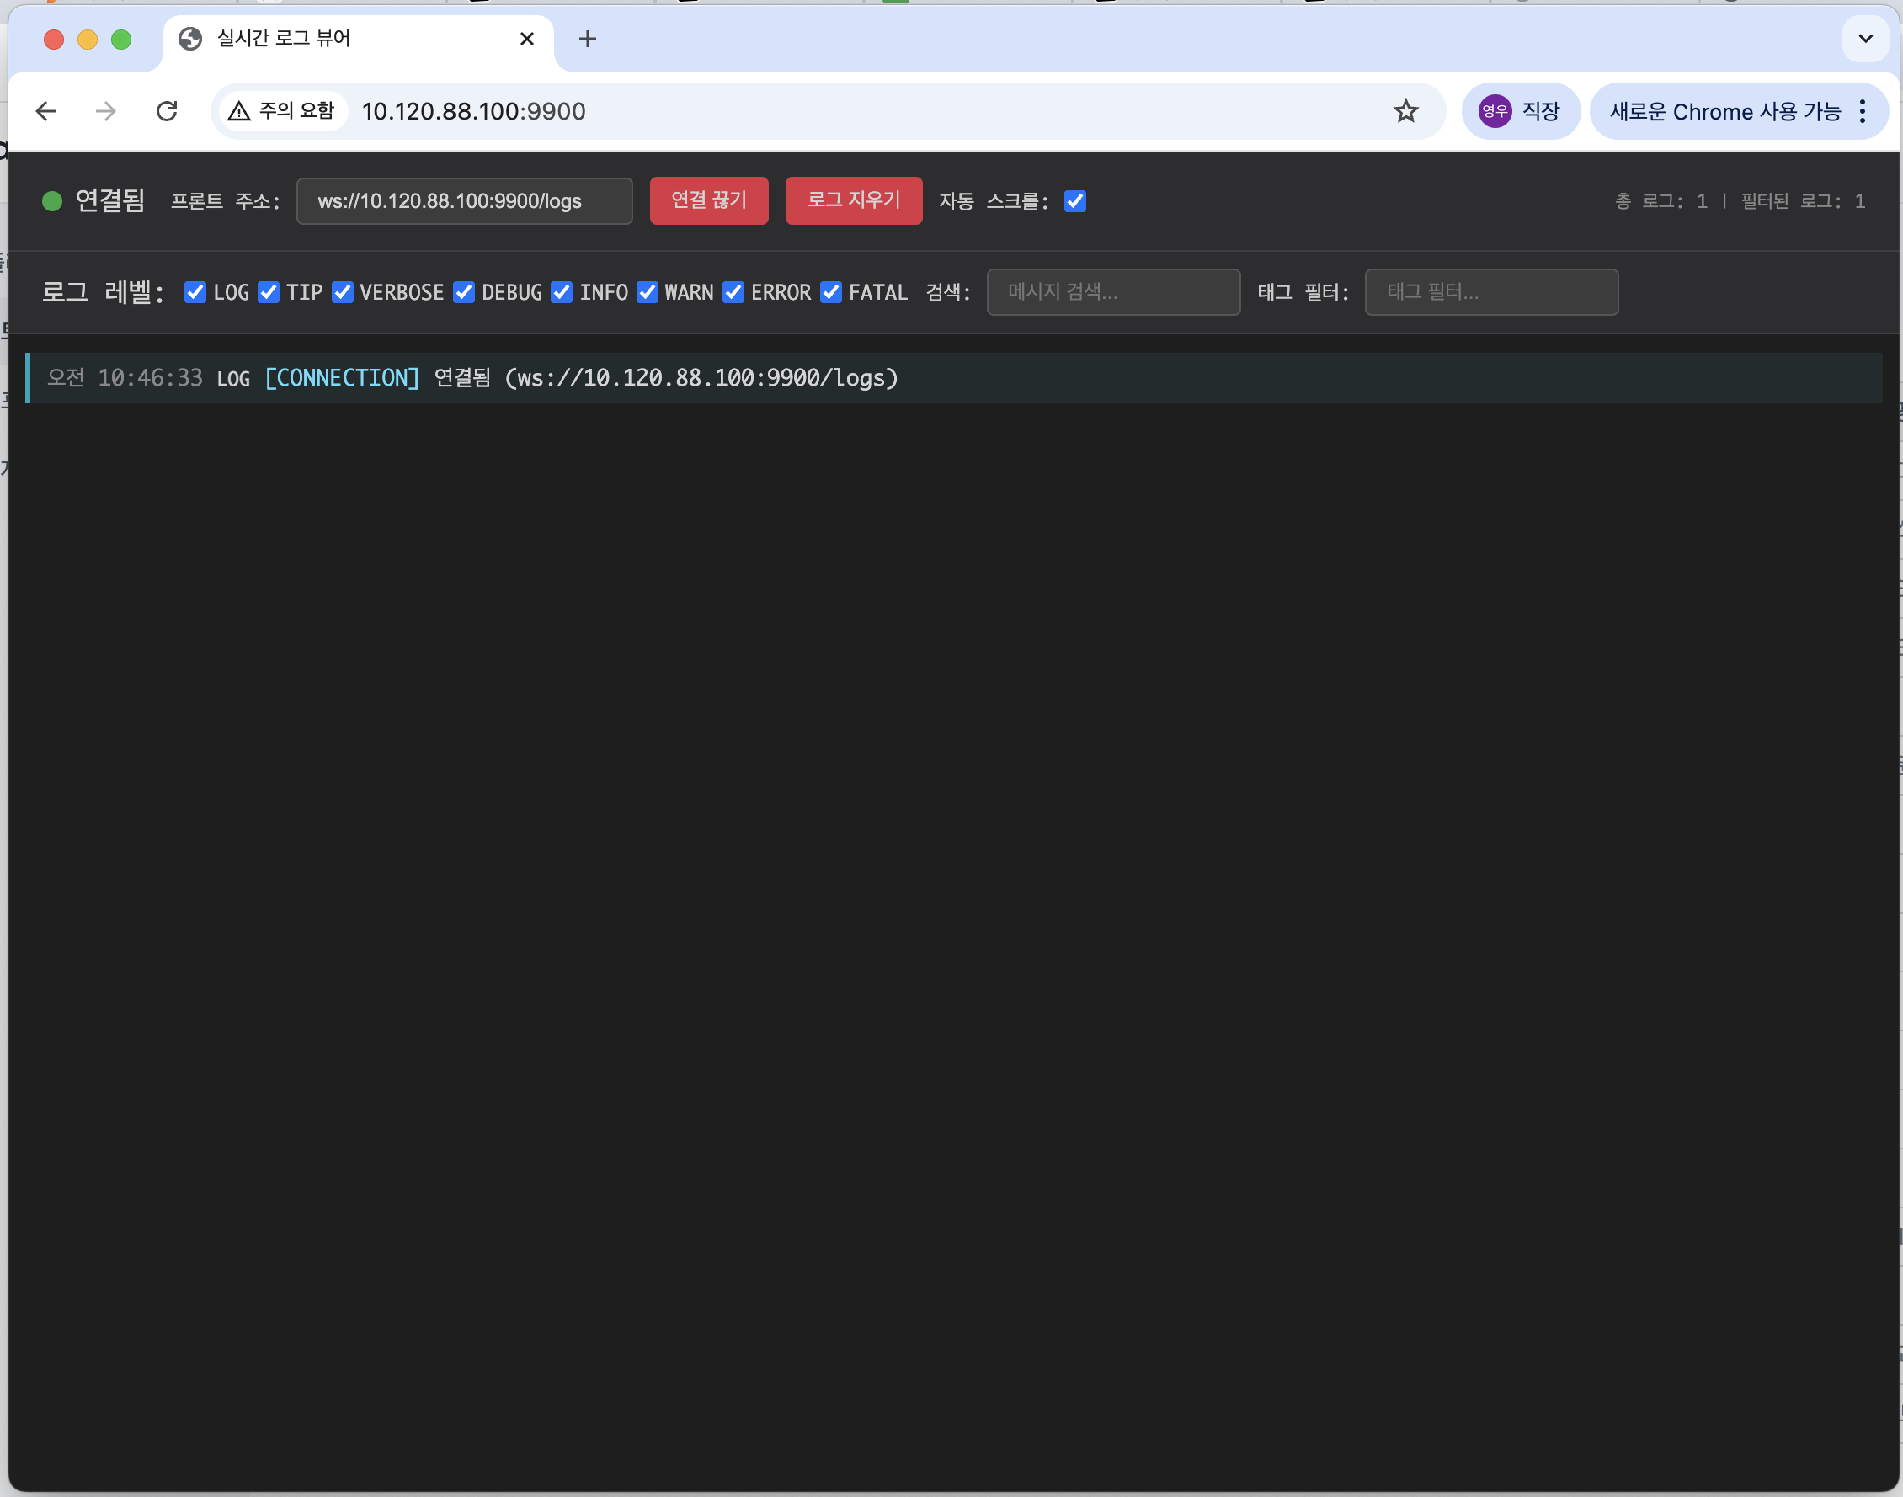This screenshot has height=1497, width=1903.
Task: Click the forward navigation arrow
Action: click(x=104, y=110)
